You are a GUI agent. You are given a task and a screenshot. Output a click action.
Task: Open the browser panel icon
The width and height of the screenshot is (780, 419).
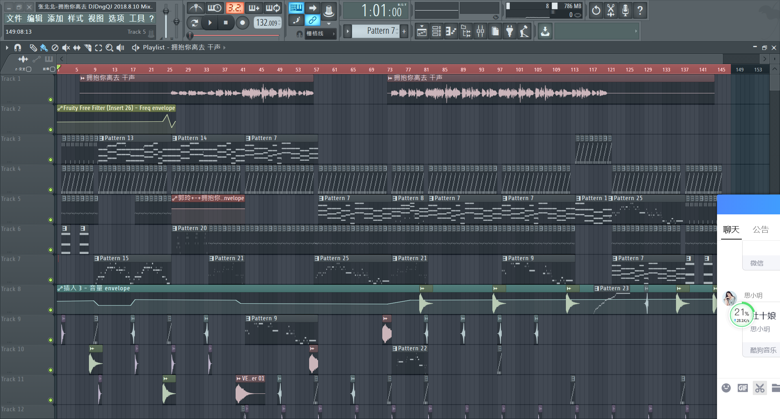point(466,31)
